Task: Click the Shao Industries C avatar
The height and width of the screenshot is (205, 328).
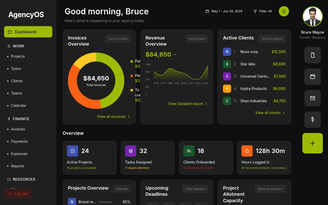Action: tap(227, 101)
